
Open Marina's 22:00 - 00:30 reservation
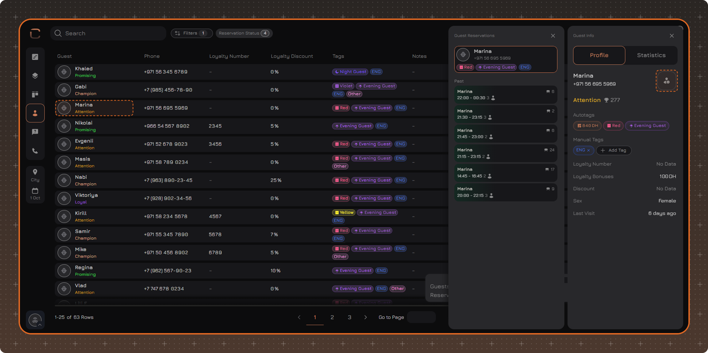point(506,94)
